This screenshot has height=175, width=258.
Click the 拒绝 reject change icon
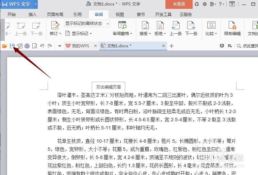click(x=160, y=25)
